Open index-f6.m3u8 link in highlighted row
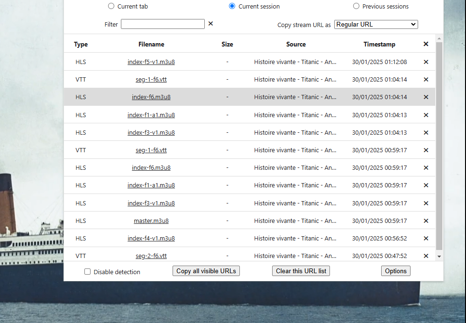The width and height of the screenshot is (466, 323). [x=151, y=97]
